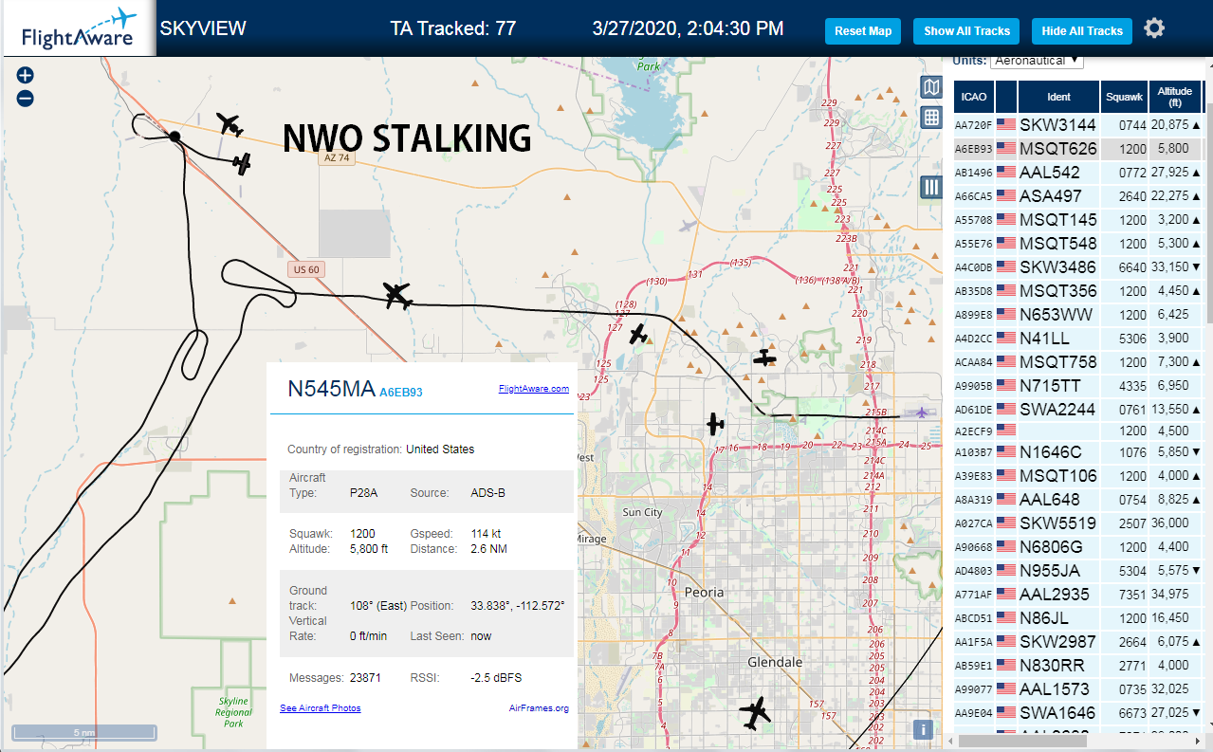This screenshot has width=1213, height=752.
Task: Click the small purple aircraft near 223B
Action: pos(689,226)
